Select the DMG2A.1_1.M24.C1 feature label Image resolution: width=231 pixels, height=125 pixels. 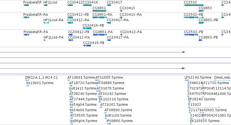(42, 78)
